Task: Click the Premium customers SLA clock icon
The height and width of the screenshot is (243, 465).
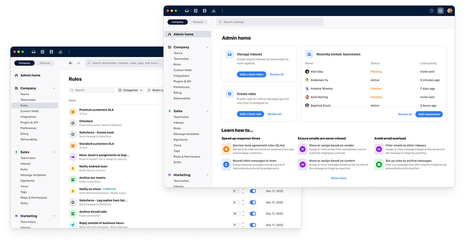Action: click(x=72, y=112)
